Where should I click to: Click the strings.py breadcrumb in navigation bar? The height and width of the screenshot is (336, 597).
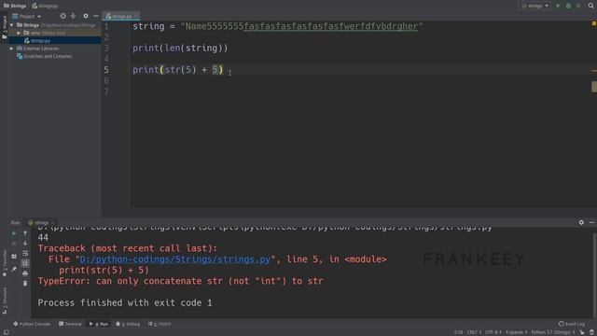click(x=45, y=6)
